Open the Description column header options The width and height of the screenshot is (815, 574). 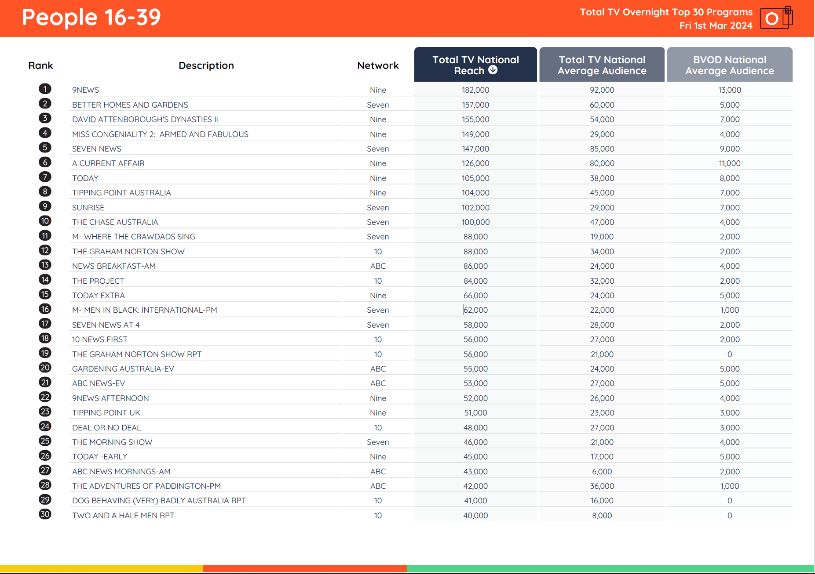206,65
